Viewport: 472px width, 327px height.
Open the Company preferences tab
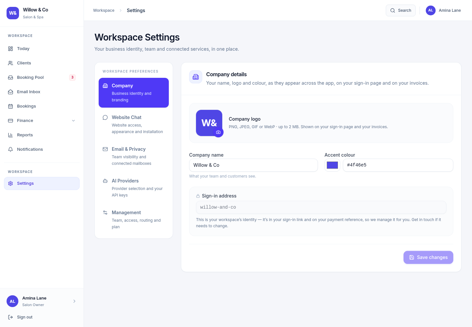point(134,93)
